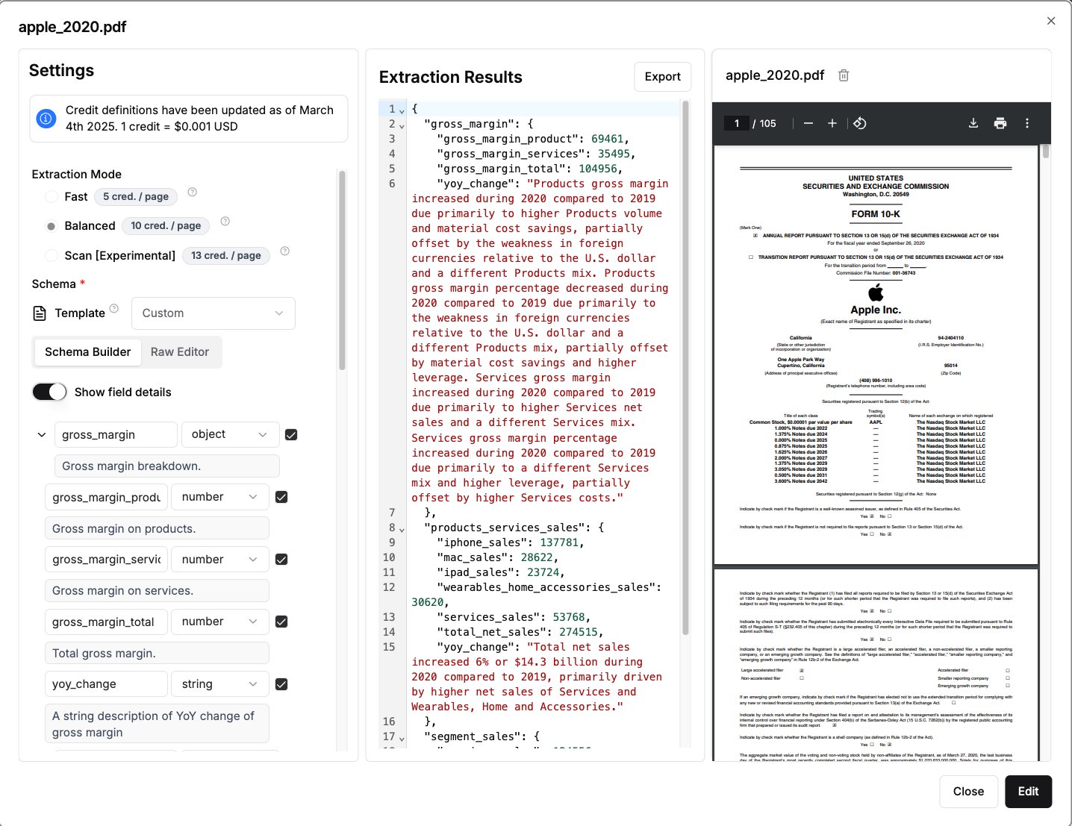Fold segment_sales block at line 17
Screen dimensions: 1072x826
(x=402, y=738)
